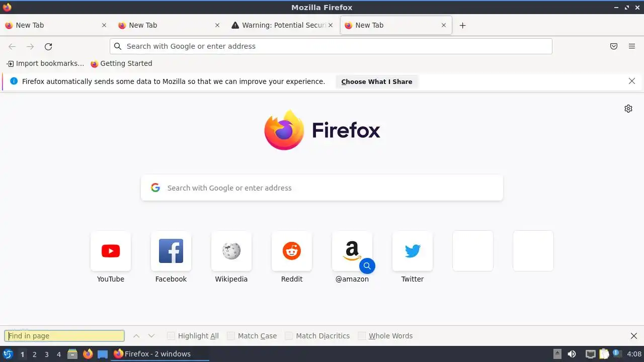Click the find previous match arrow
644x362 pixels.
(x=136, y=336)
